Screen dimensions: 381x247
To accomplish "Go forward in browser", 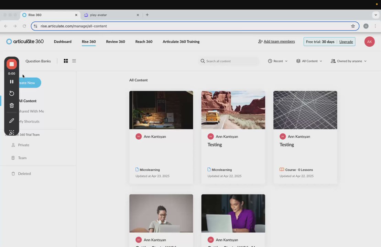I will [15, 26].
